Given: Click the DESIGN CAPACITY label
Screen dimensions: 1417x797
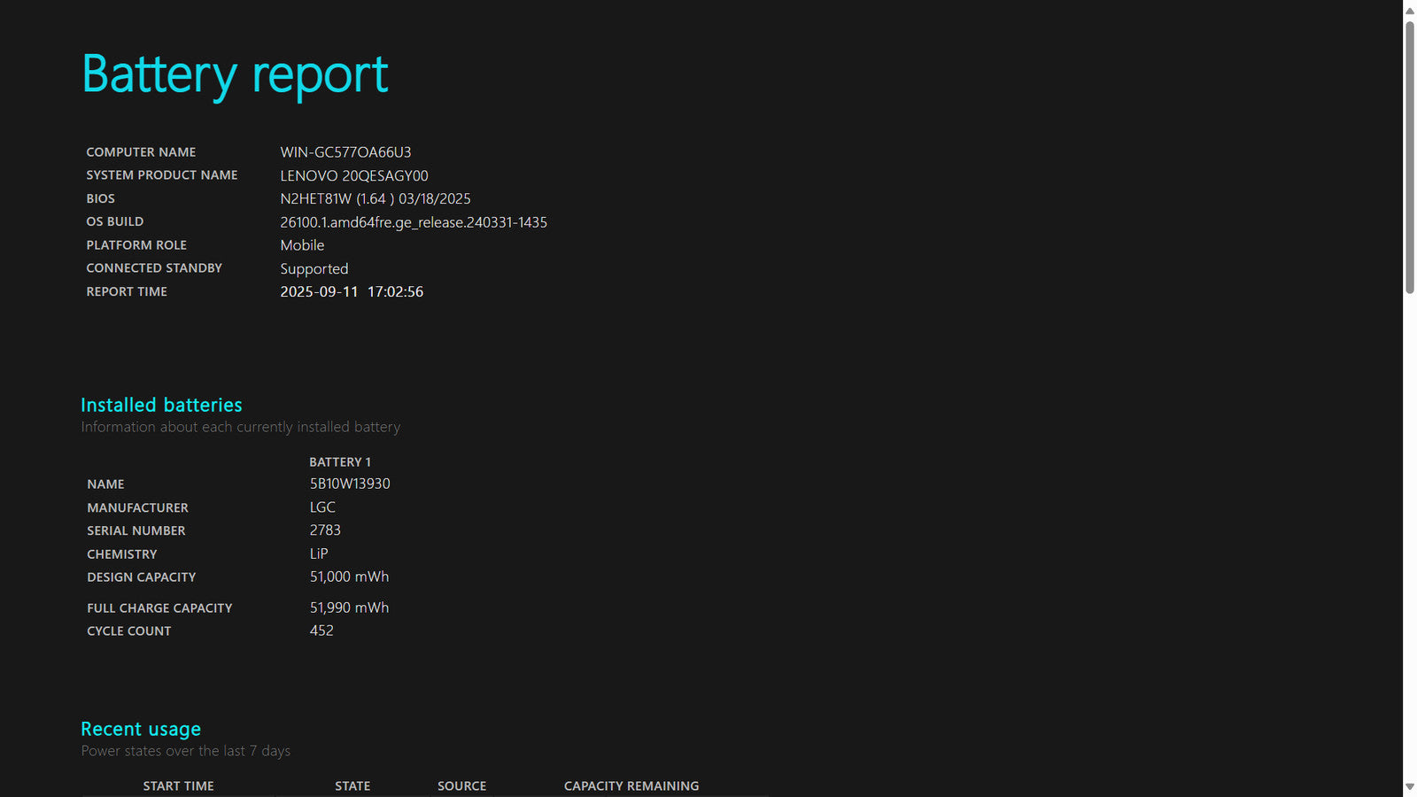Looking at the screenshot, I should click(142, 577).
